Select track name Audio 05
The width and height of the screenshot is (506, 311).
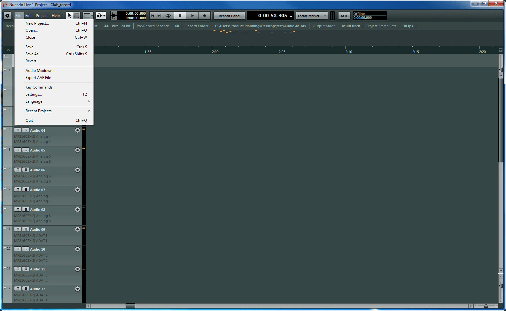click(x=38, y=150)
